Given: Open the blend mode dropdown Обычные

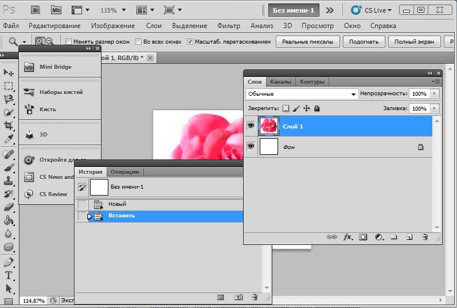Looking at the screenshot, I should (302, 93).
